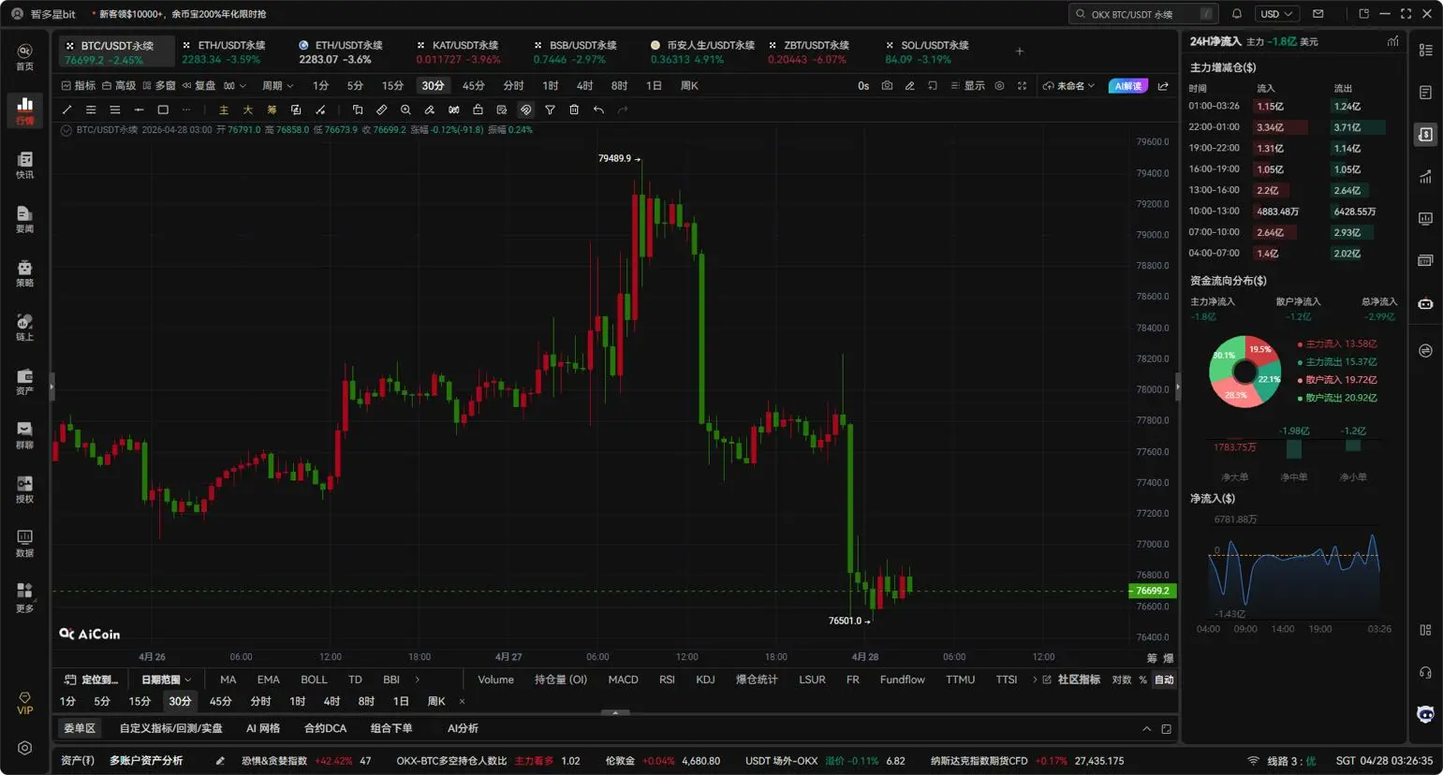
Task: Open the 日期范围 date range dropdown
Action: click(166, 680)
